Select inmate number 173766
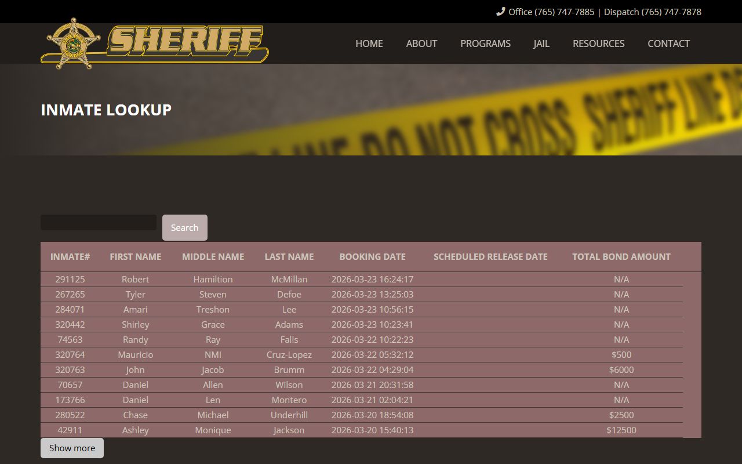742x464 pixels. click(x=70, y=400)
